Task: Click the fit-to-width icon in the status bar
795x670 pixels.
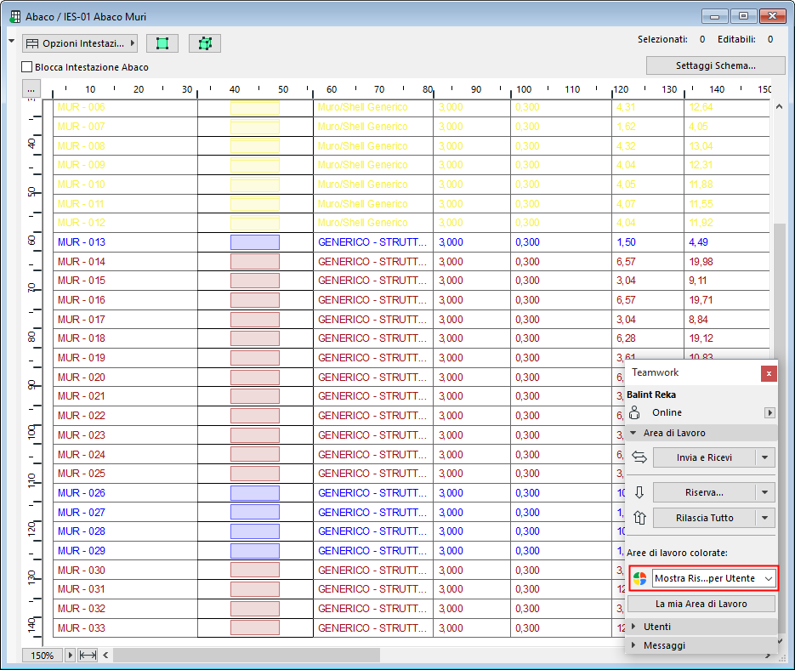Action: [x=87, y=656]
